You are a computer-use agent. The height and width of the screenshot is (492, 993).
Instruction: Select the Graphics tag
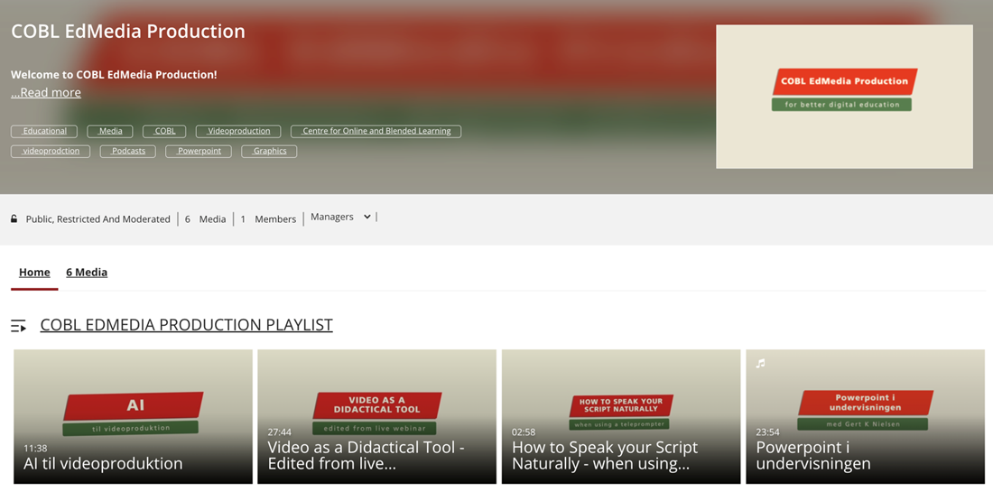(269, 152)
